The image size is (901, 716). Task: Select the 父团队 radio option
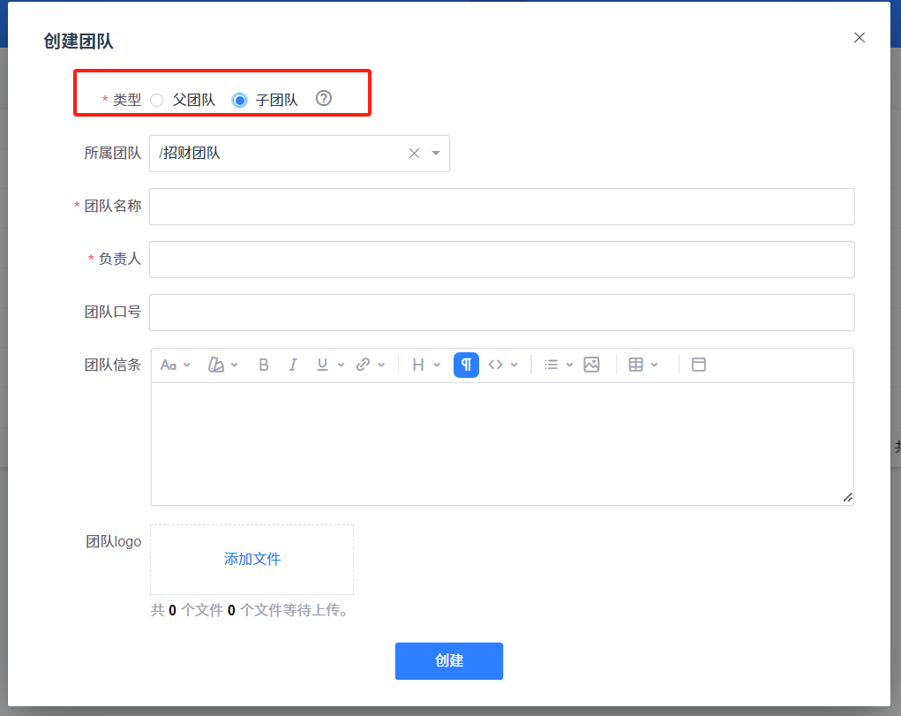(x=157, y=100)
